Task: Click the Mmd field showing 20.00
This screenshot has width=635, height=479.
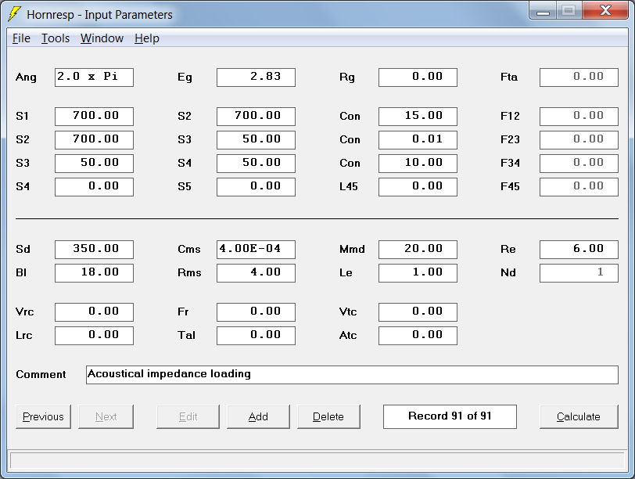Action: [418, 250]
